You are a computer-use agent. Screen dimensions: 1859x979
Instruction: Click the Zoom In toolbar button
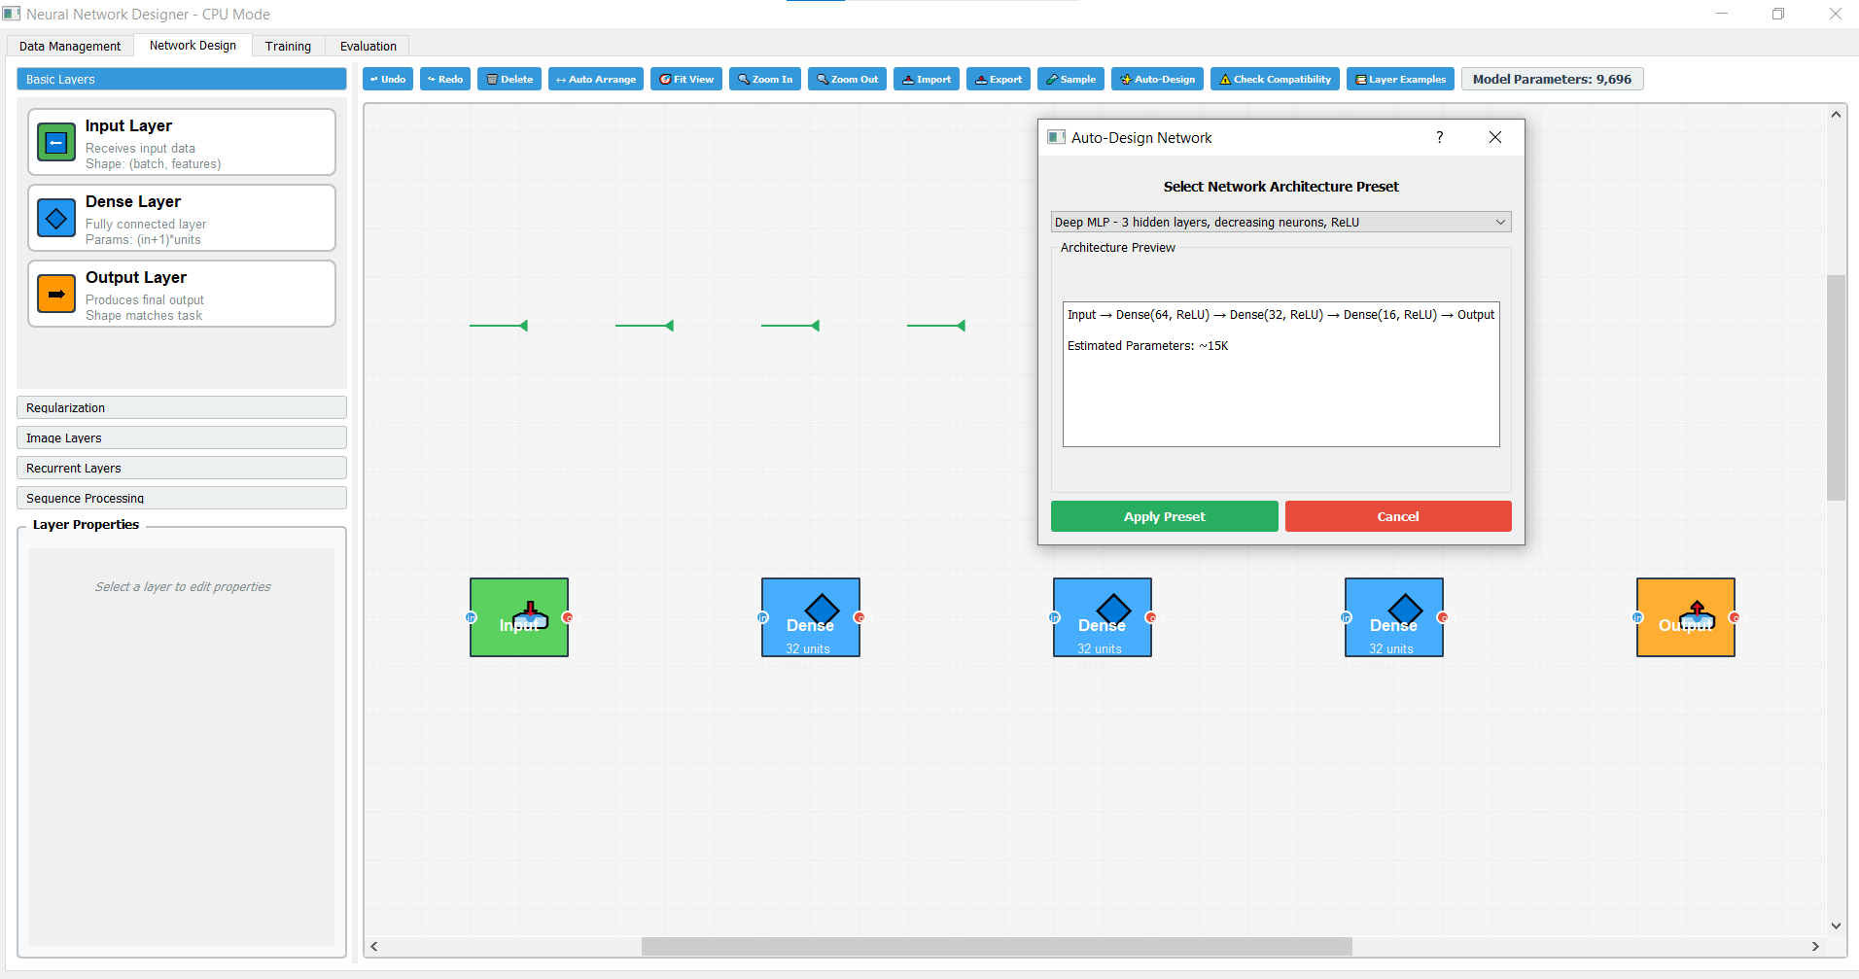point(765,80)
